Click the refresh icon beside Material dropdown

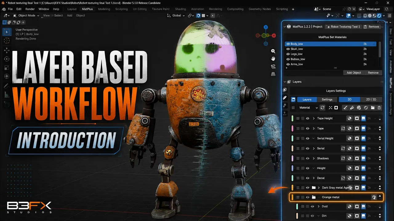(x=323, y=108)
